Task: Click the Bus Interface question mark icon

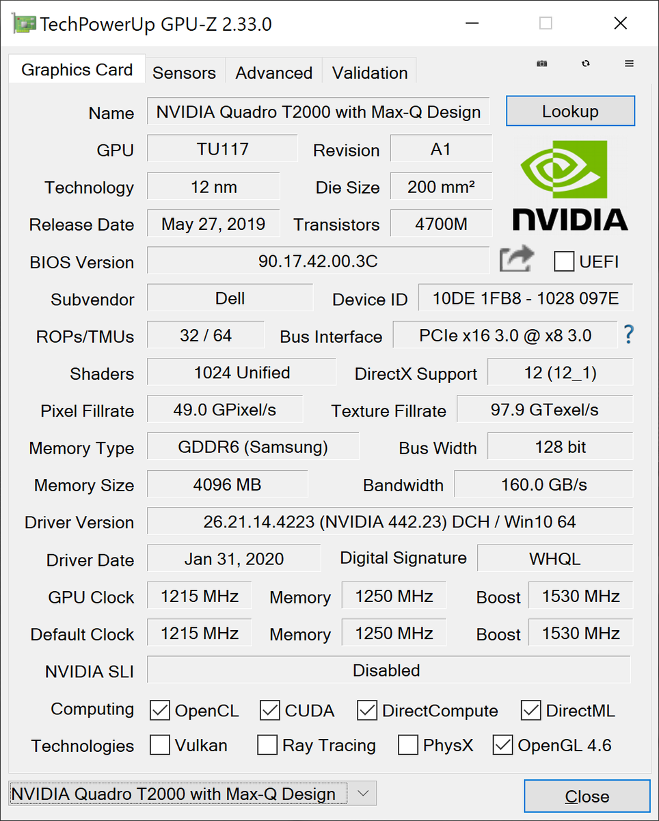Action: 629,335
